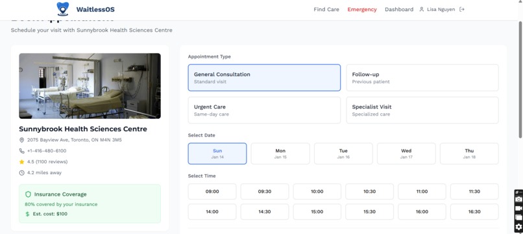This screenshot has width=523, height=234.
Task: Click the WaitlessOS brand name
Action: [95, 9]
